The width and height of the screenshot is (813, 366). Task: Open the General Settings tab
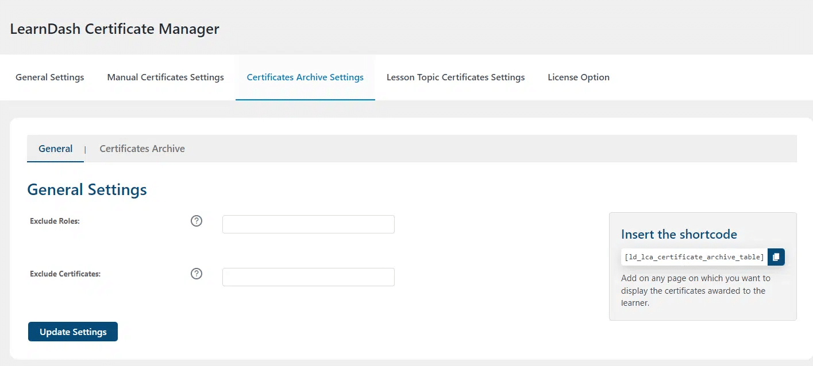tap(50, 77)
